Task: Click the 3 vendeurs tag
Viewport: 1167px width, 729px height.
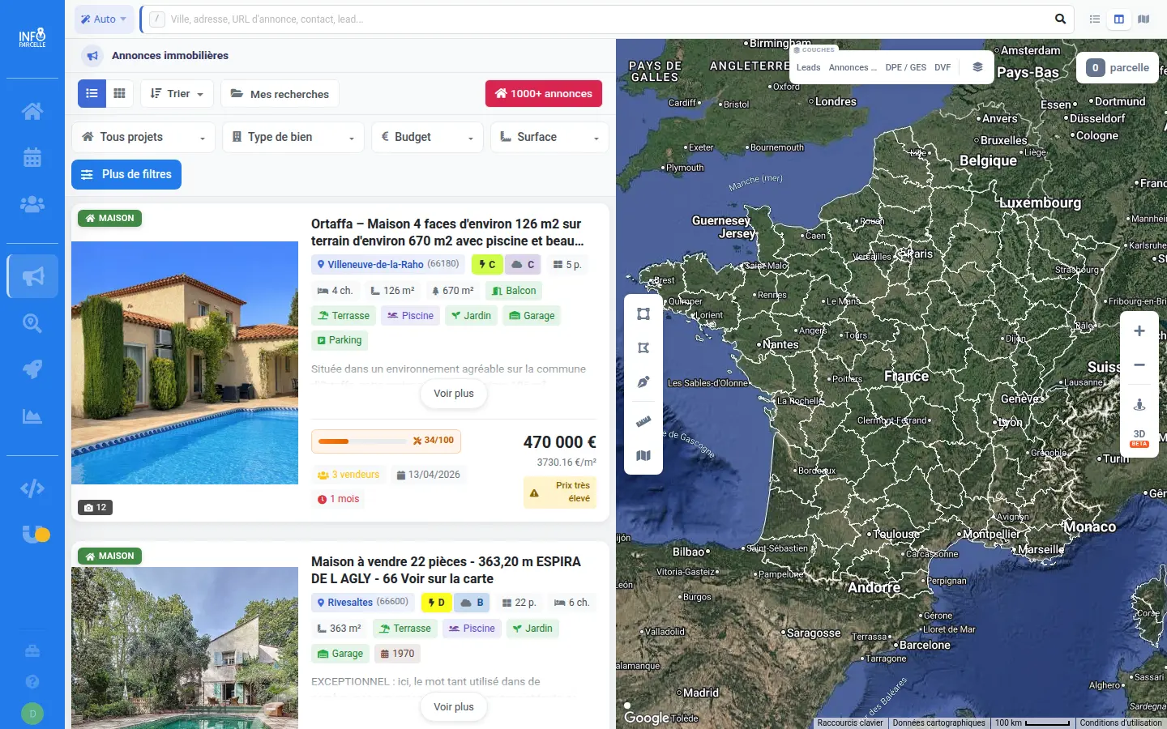Action: click(x=348, y=475)
